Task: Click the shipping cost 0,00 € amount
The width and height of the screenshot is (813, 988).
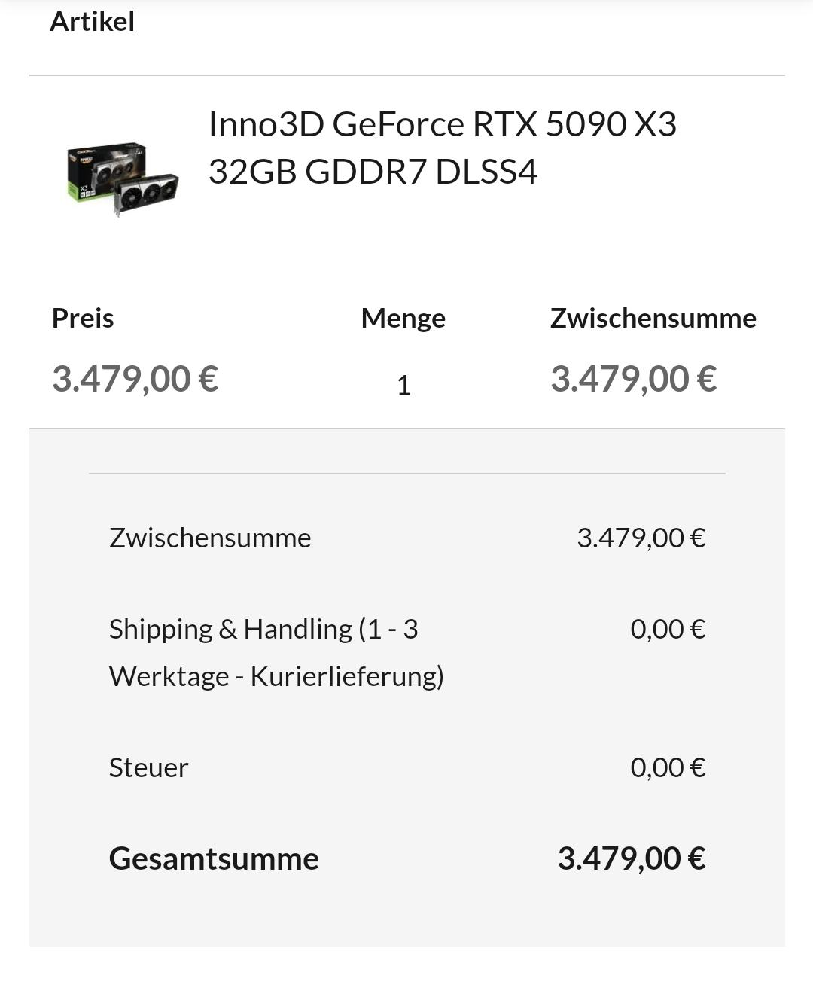Action: tap(668, 629)
